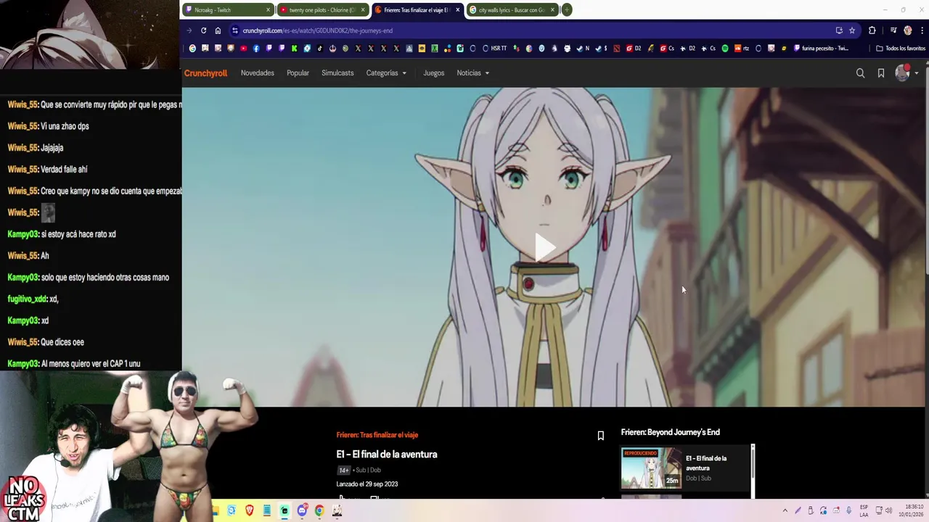
Task: Click the emote in Wiwis_55's chat message
Action: (48, 212)
